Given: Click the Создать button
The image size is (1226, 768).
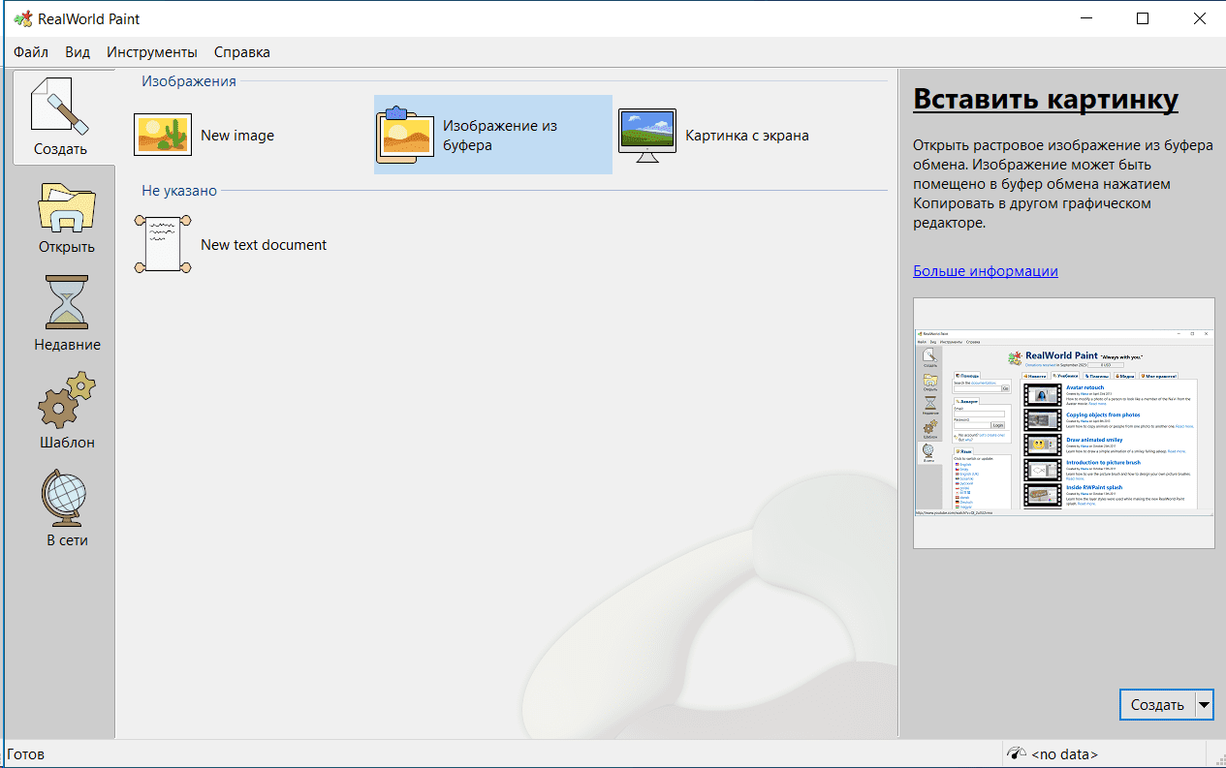Looking at the screenshot, I should point(1157,705).
